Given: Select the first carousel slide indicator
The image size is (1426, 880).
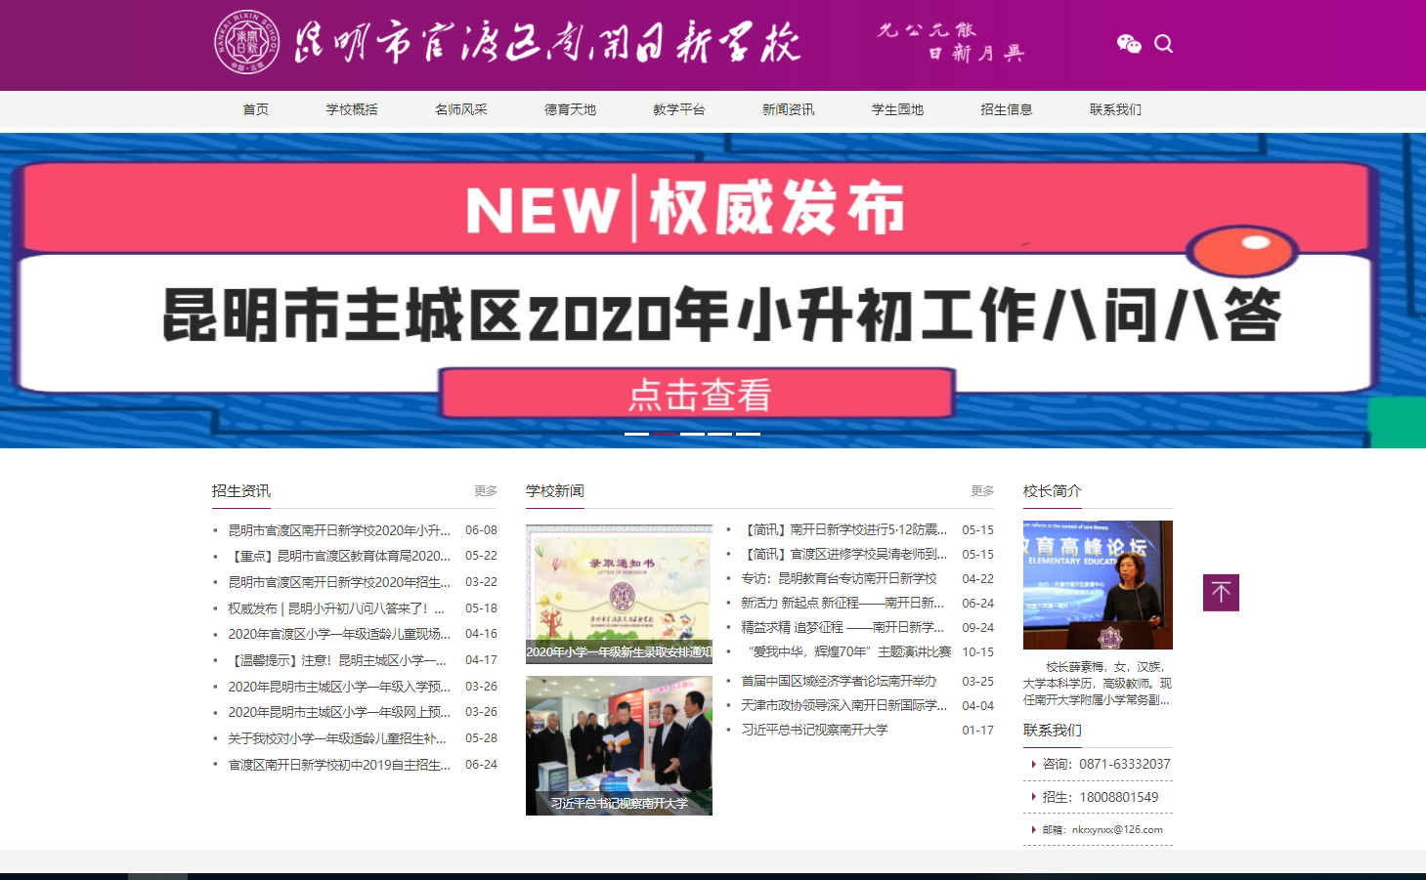Looking at the screenshot, I should pyautogui.click(x=636, y=433).
